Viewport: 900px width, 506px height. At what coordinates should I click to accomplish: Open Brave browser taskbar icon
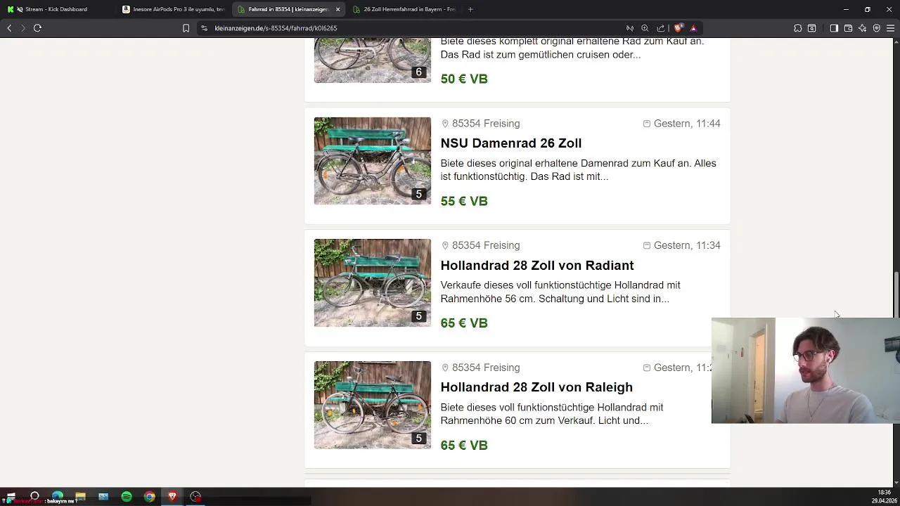[172, 497]
